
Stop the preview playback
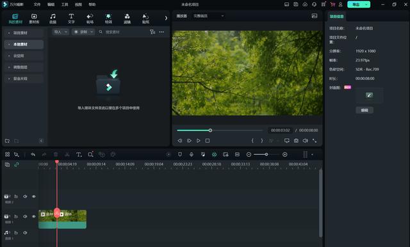[208, 141]
